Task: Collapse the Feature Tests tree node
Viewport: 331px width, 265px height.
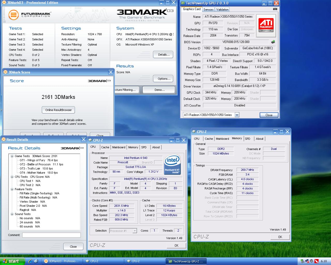Action: click(12, 189)
